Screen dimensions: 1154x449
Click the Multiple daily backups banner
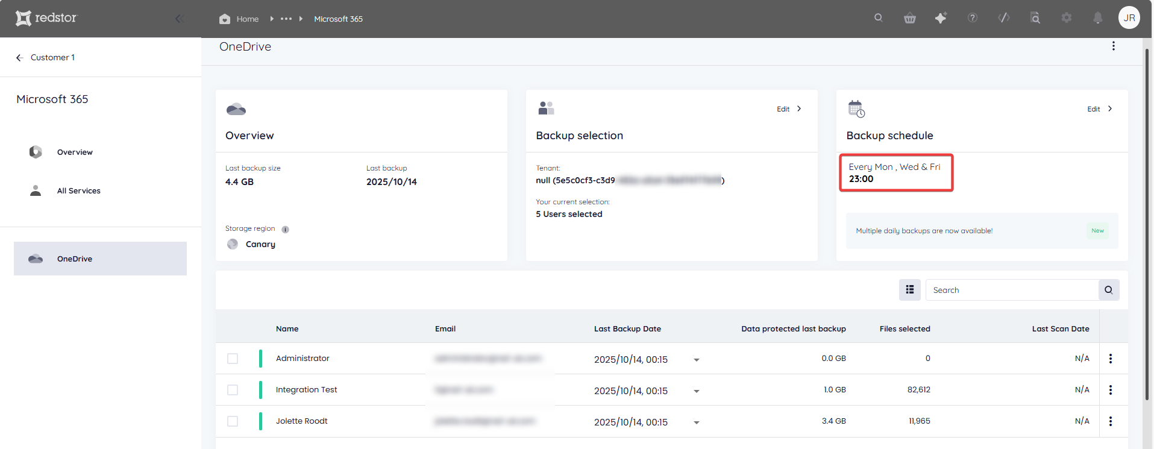(x=982, y=231)
